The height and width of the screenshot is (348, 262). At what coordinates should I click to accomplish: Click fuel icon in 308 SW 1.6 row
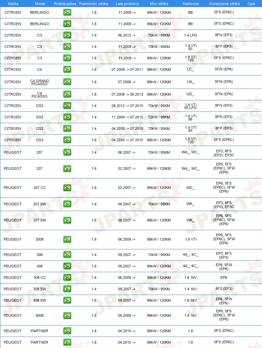click(x=67, y=300)
